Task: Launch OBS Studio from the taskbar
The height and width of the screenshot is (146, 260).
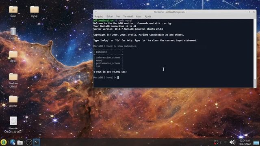Action: [29, 142]
